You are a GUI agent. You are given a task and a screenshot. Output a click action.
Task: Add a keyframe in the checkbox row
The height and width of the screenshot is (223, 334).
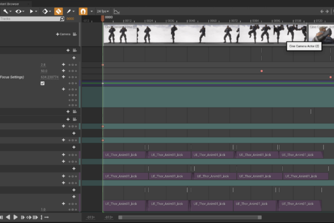[x=72, y=83]
